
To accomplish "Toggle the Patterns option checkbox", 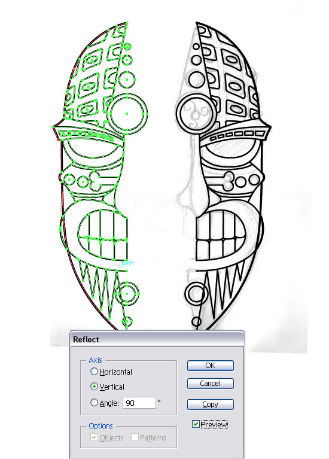I will click(x=135, y=437).
